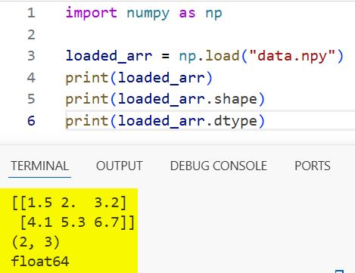Click the 'float64' dtype output
Viewport: 355px width, 273px height.
[x=40, y=261]
